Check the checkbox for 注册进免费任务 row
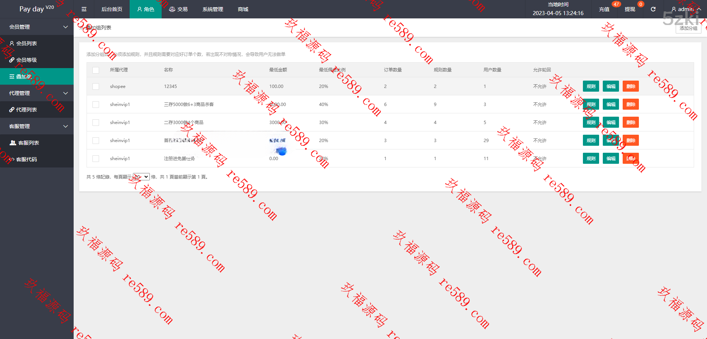 click(96, 159)
